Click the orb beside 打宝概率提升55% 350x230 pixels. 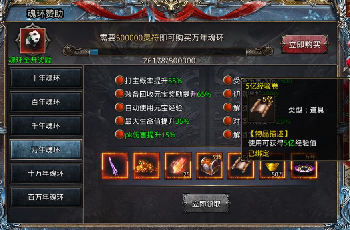(119, 80)
